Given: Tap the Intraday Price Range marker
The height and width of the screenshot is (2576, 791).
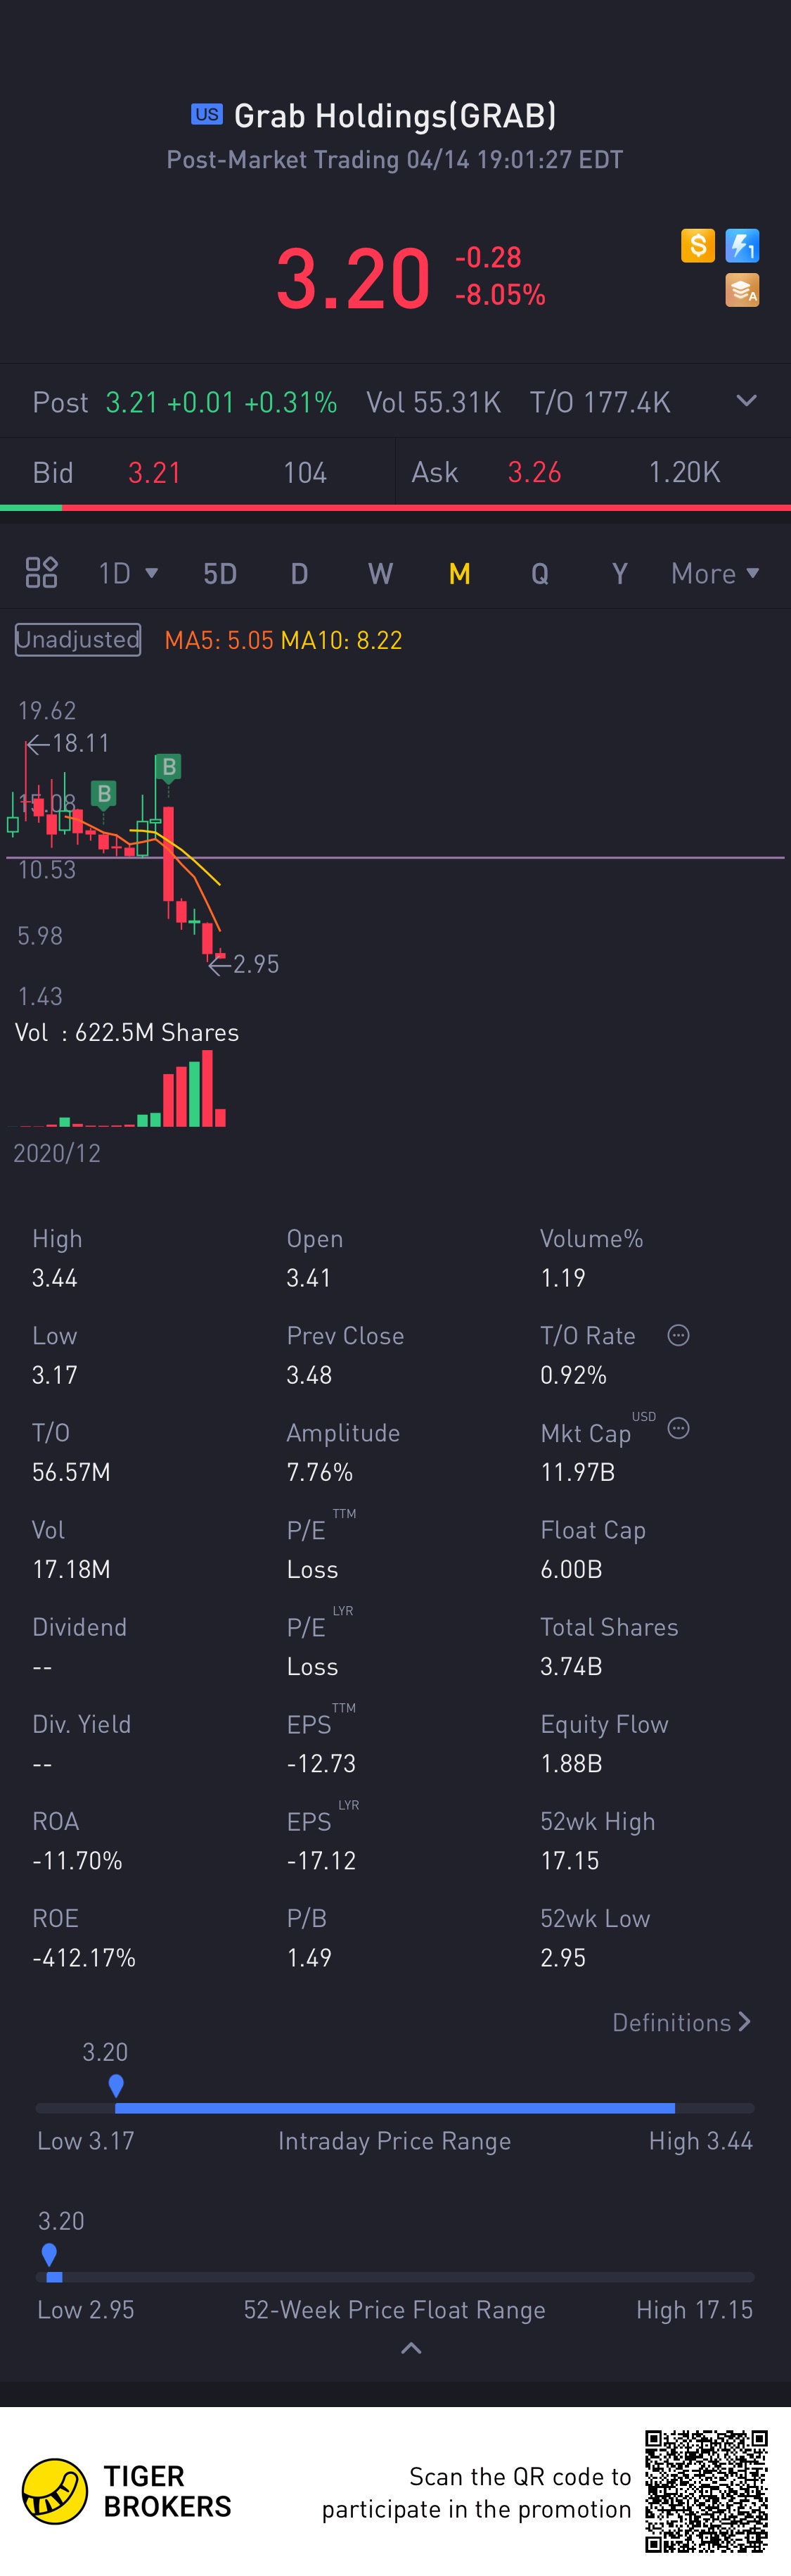Looking at the screenshot, I should (x=116, y=2085).
